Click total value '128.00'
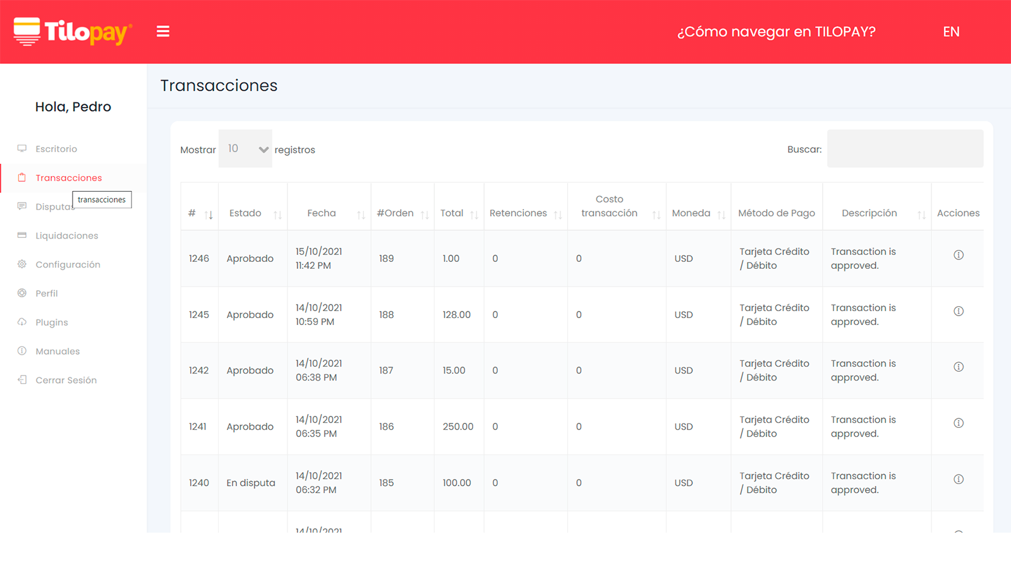Viewport: 1011px width, 568px height. point(456,314)
